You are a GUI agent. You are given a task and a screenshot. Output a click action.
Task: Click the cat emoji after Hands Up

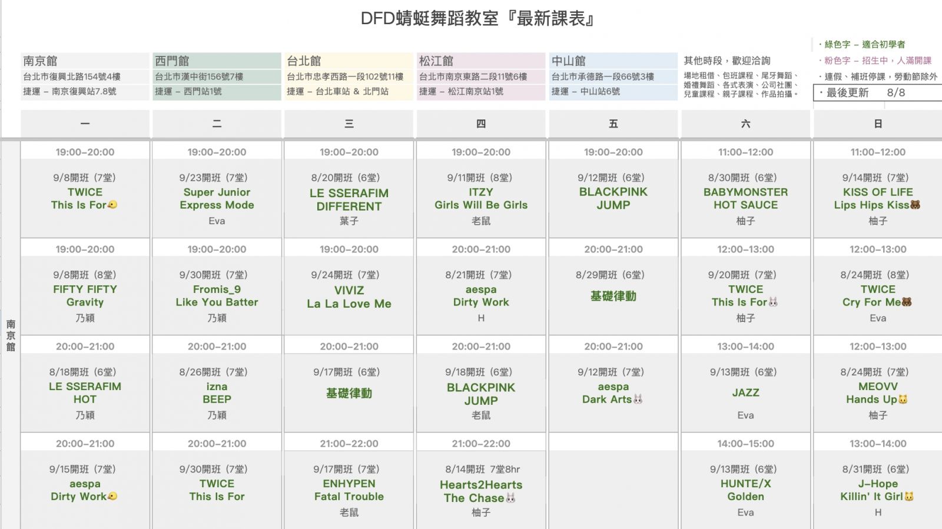pos(903,399)
